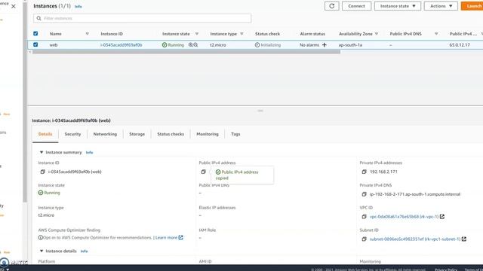Click Compute Optimizer info icon
This screenshot has width=483, height=271.
point(40,238)
